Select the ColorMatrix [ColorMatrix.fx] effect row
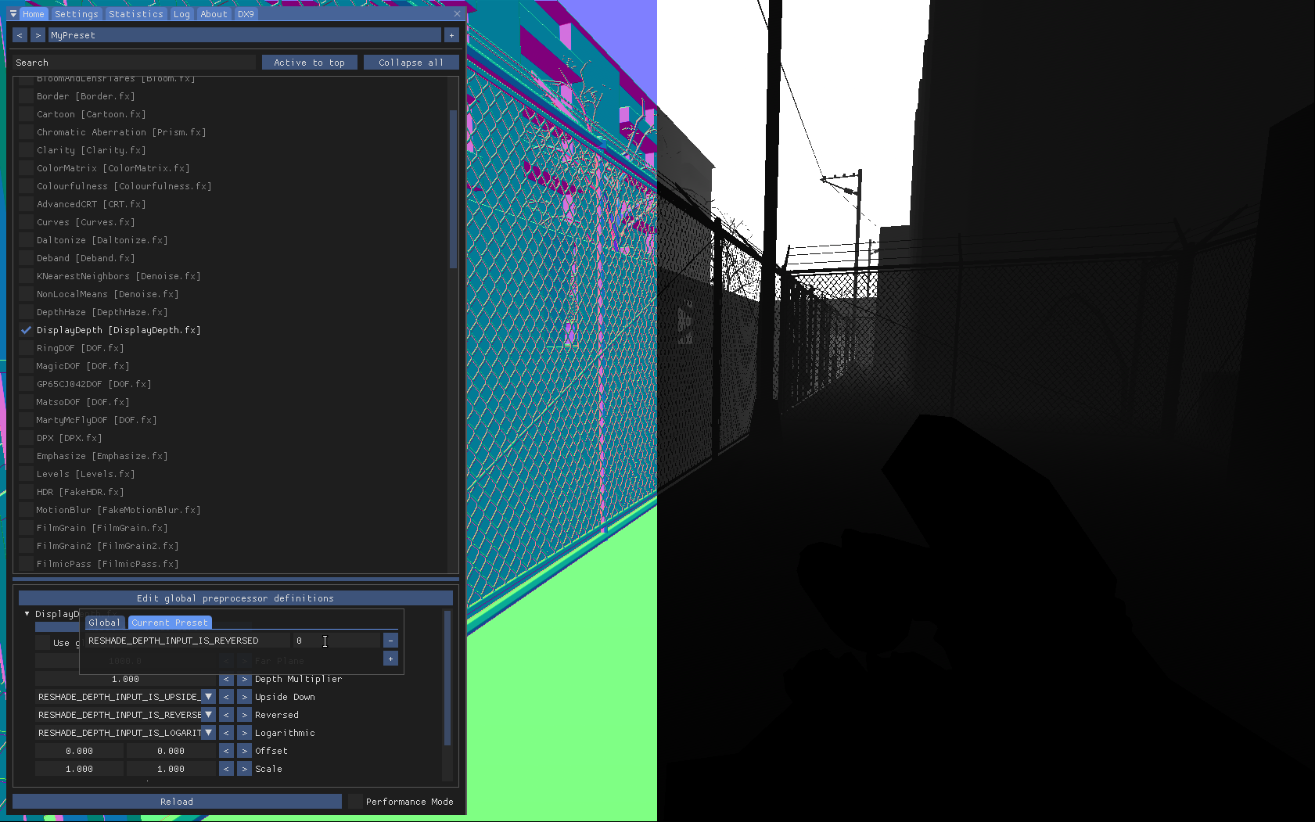The image size is (1315, 822). point(113,168)
